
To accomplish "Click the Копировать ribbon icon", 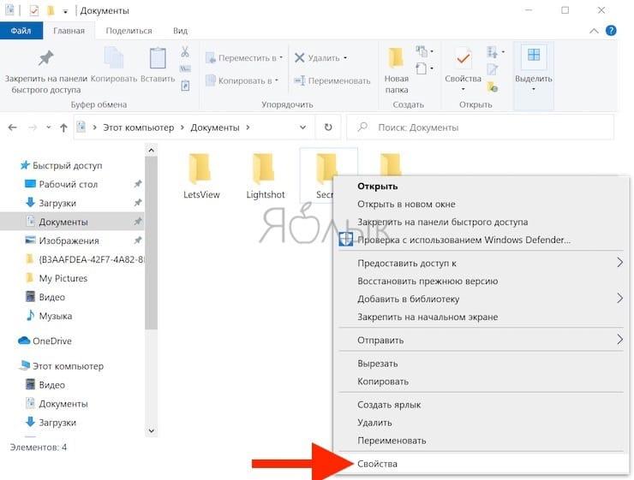I will pyautogui.click(x=114, y=57).
